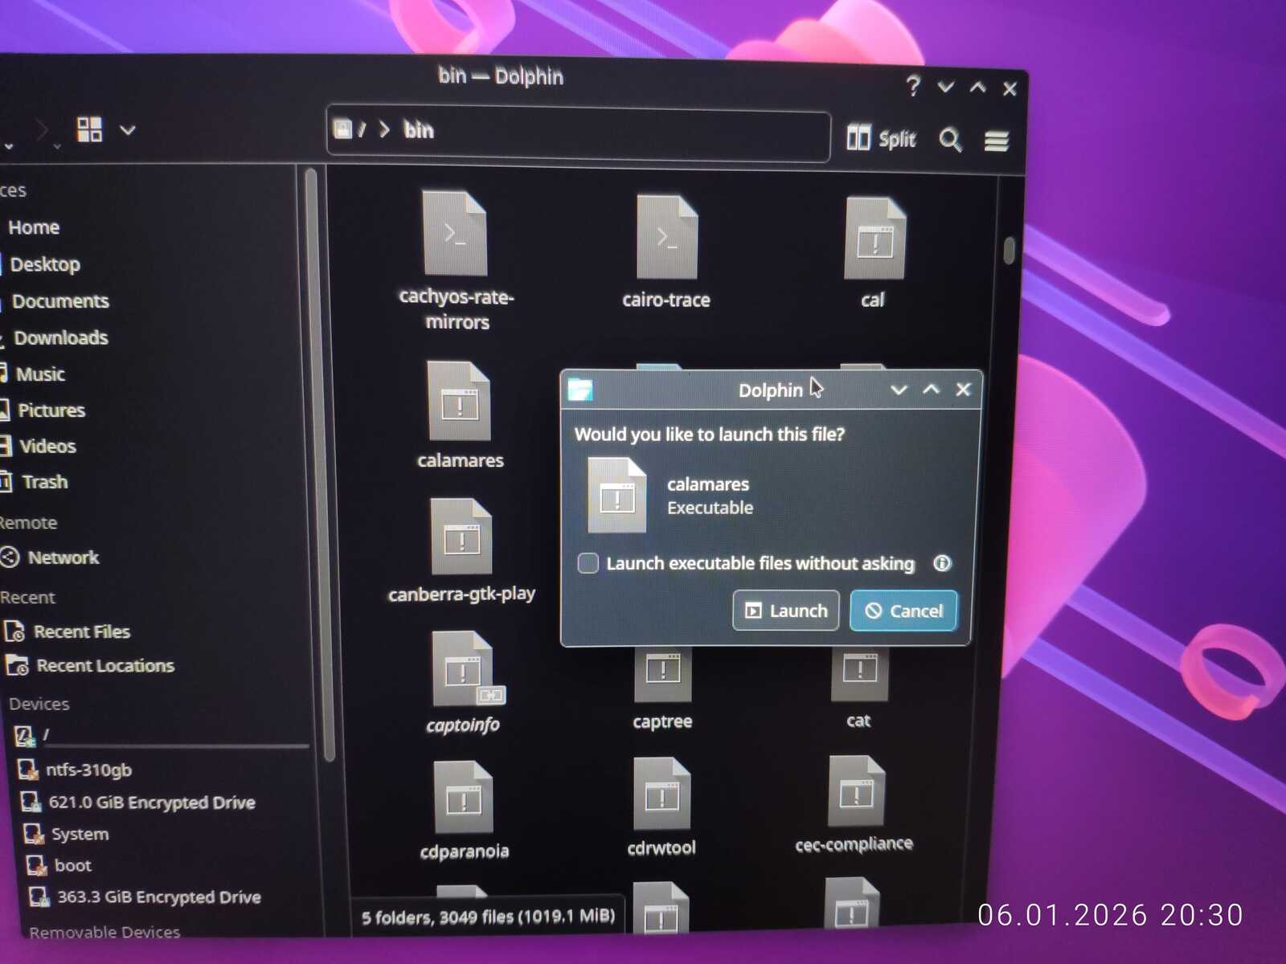Open the hamburger menu in Dolphin toolbar

(997, 141)
